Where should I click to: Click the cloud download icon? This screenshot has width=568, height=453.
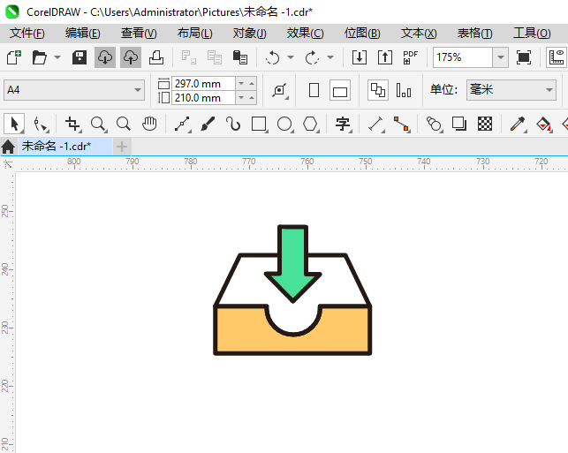point(105,57)
